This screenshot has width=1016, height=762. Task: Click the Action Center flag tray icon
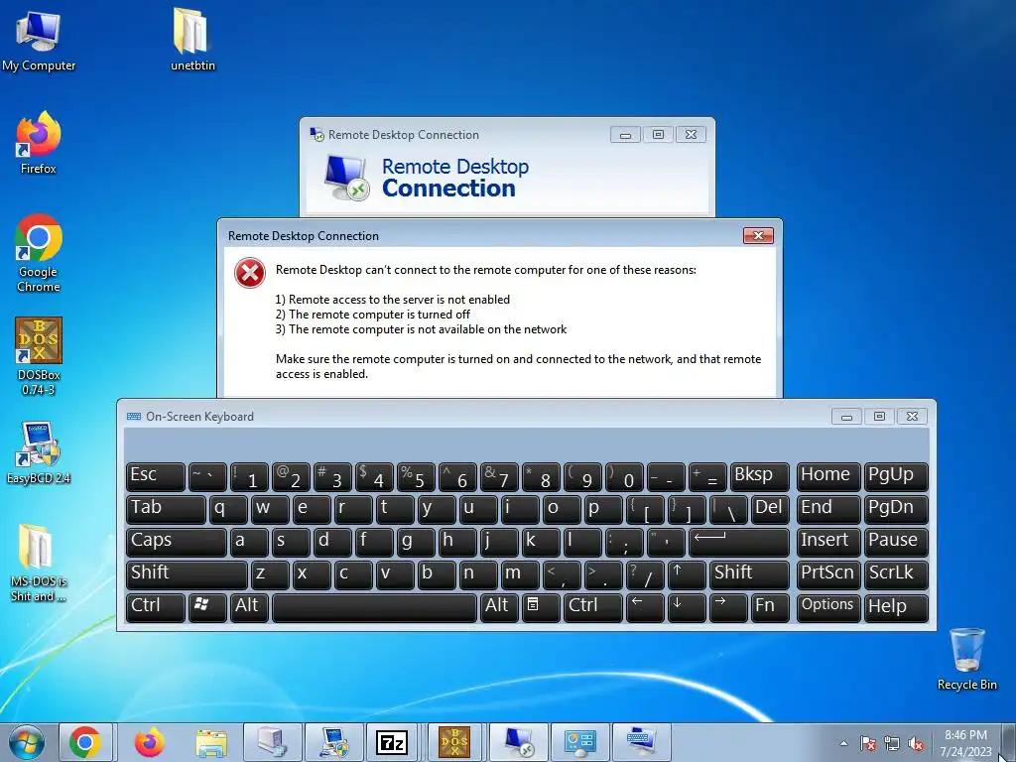click(868, 743)
